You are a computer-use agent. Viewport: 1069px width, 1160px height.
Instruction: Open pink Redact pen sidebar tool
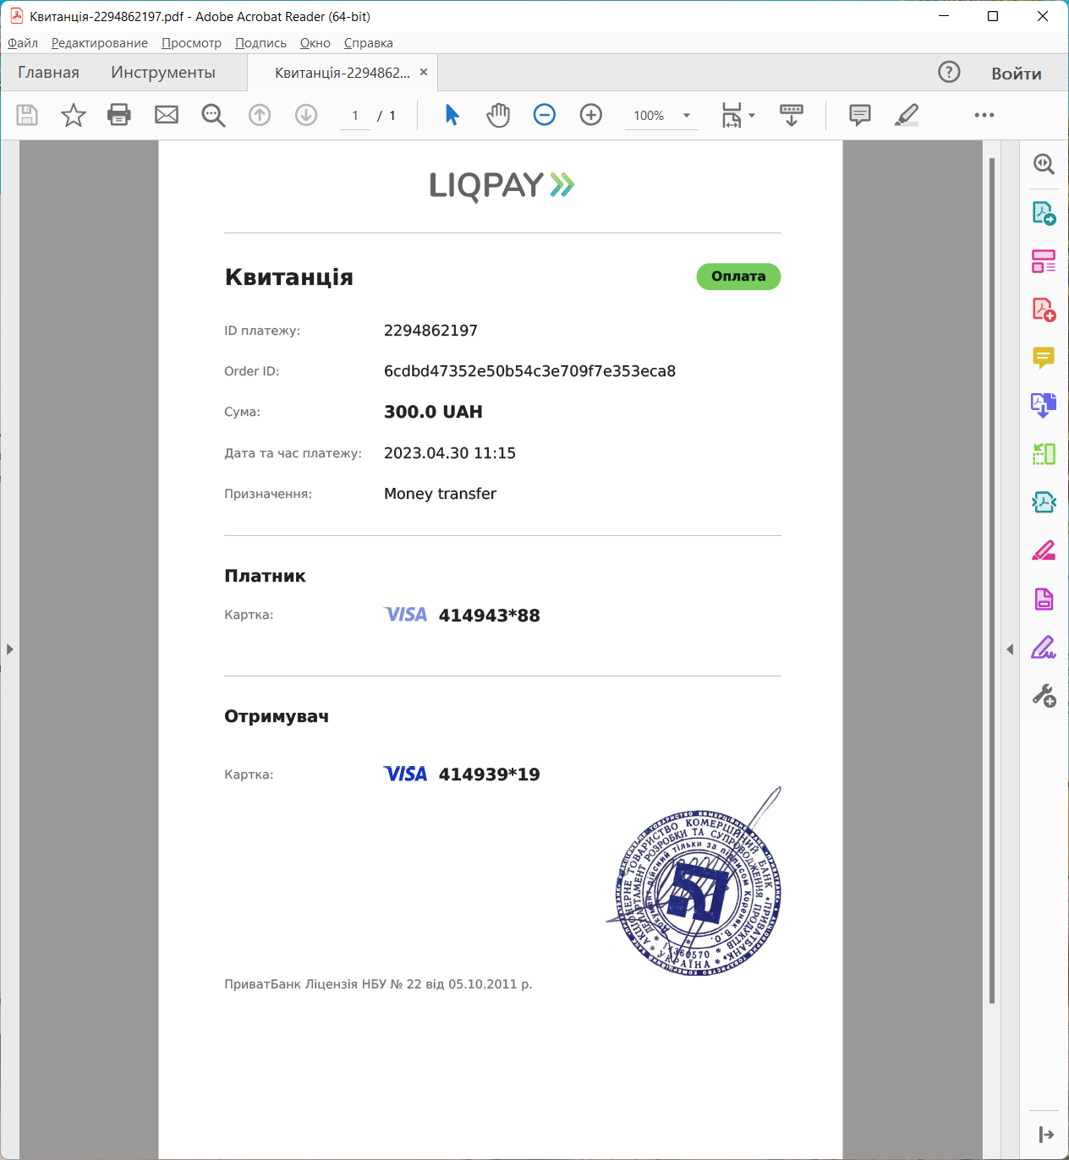[1044, 550]
